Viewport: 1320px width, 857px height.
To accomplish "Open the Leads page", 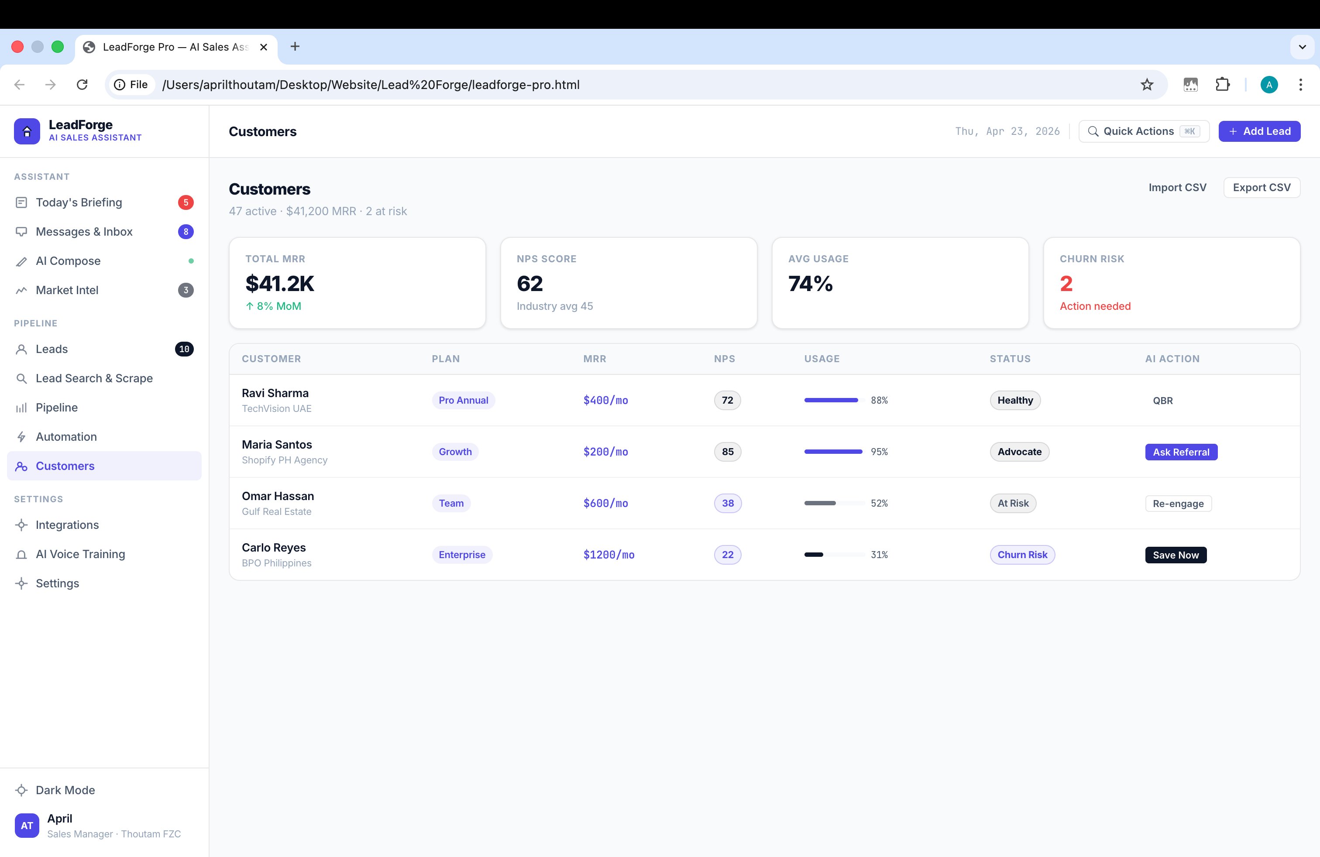I will (52, 349).
